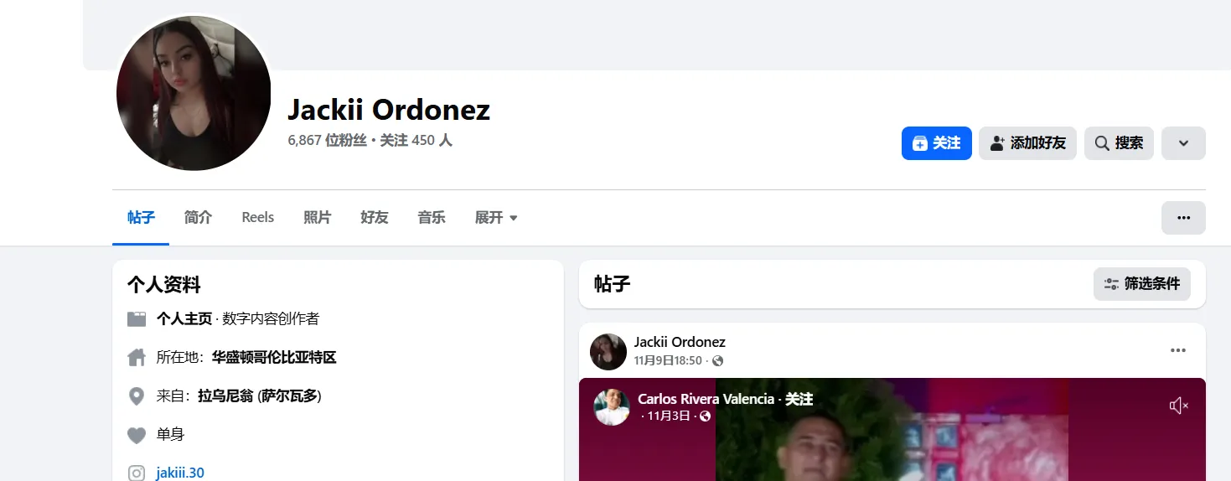Follow Jackii Ordonez with blue 关注 button
Screen dimensions: 1231x481
pyautogui.click(x=937, y=143)
